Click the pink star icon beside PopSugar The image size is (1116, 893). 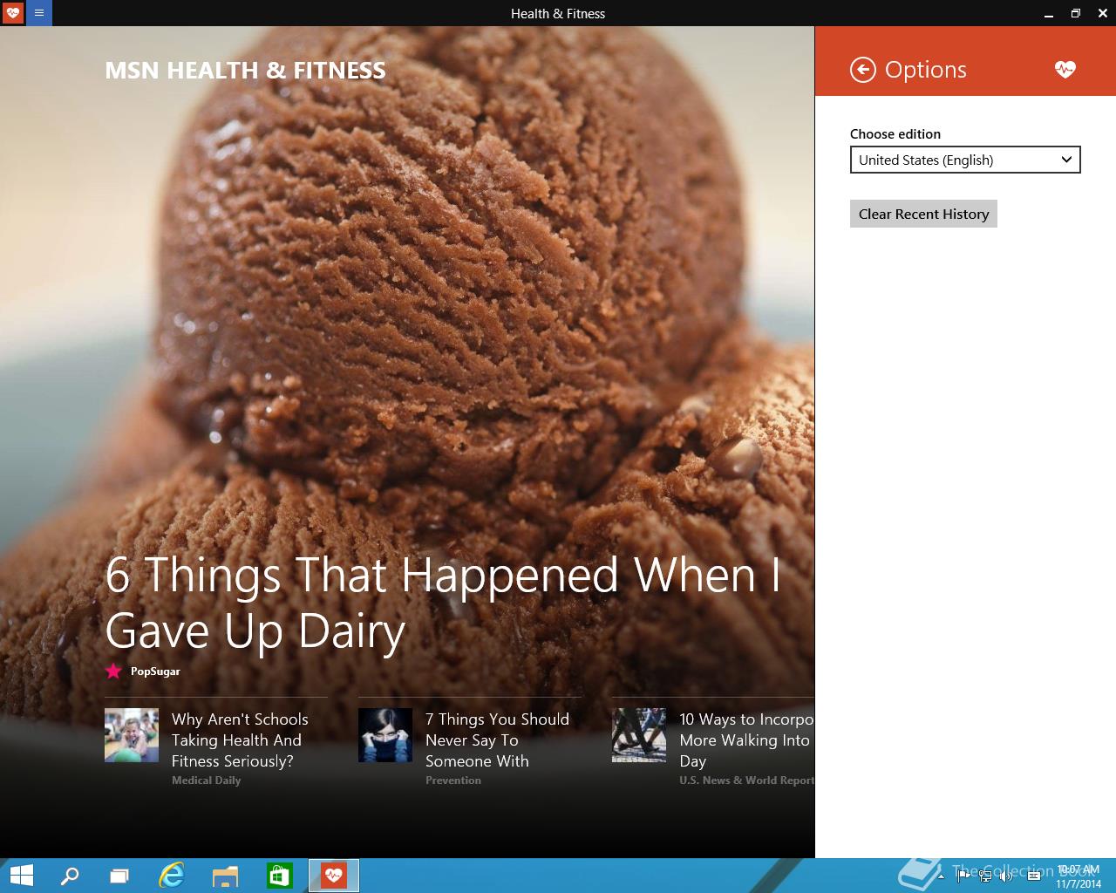113,671
